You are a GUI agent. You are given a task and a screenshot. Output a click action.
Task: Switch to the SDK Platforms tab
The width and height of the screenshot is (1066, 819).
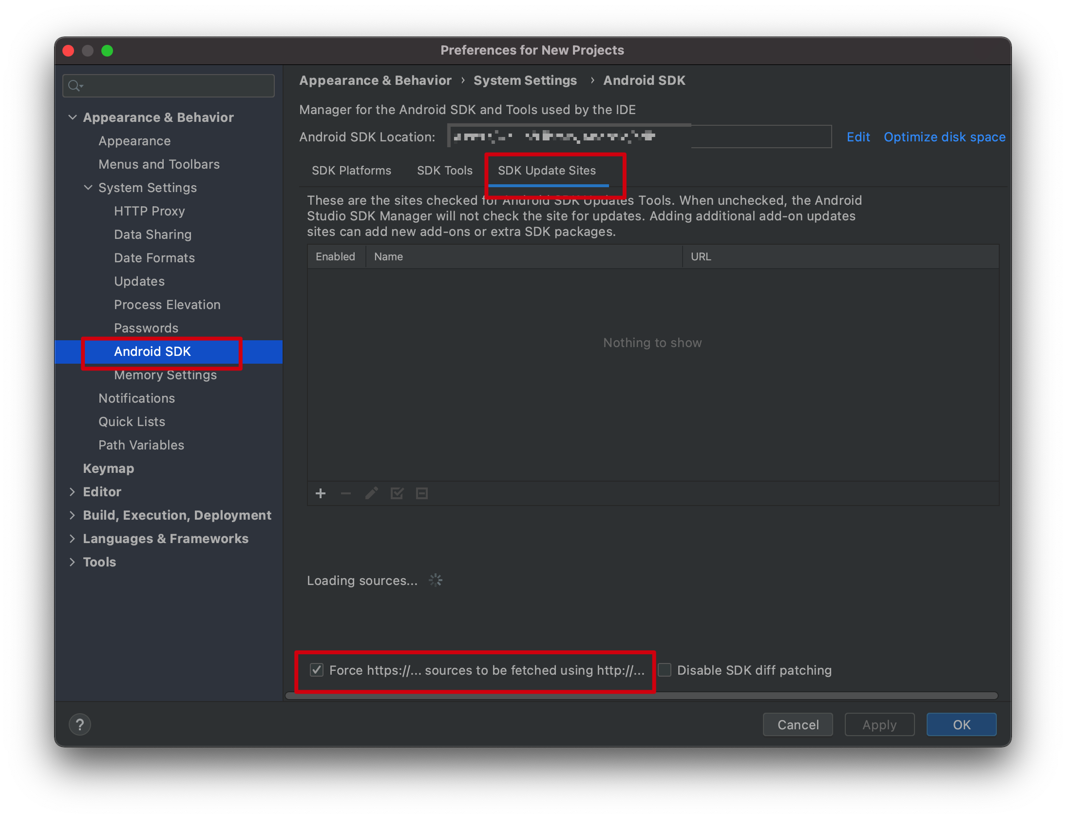[352, 170]
